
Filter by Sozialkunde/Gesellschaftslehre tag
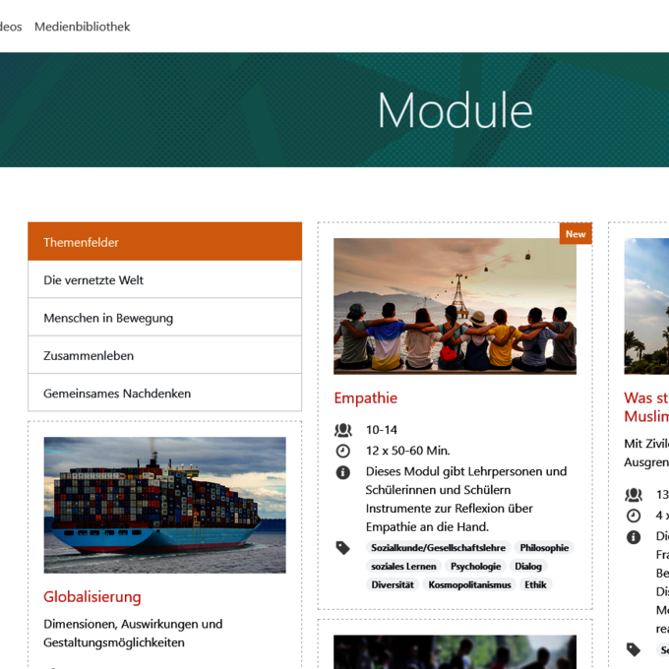438,547
